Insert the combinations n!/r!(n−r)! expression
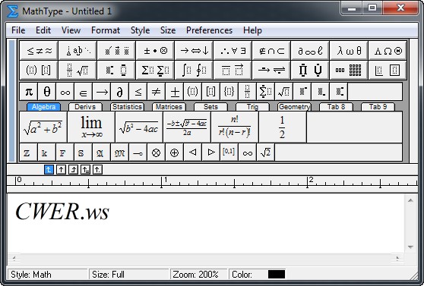Screen dimensions: 424x286 click(235, 127)
